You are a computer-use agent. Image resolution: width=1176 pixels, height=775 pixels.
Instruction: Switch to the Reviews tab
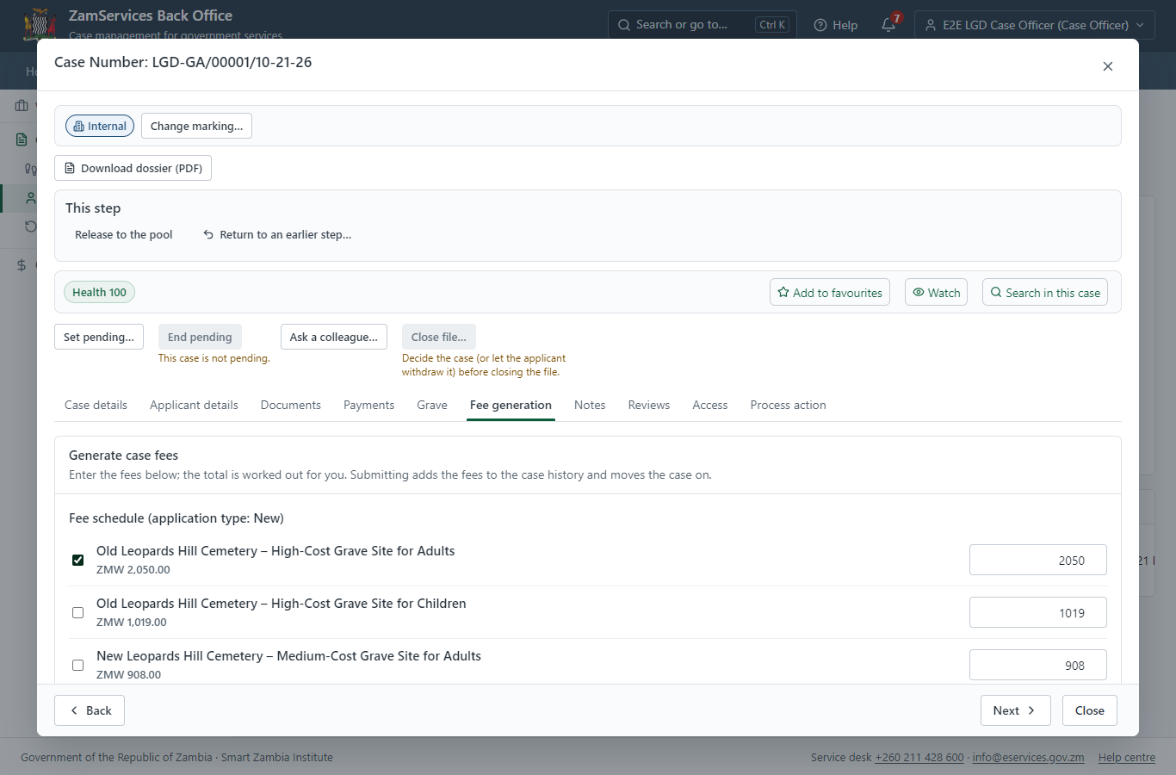(649, 405)
